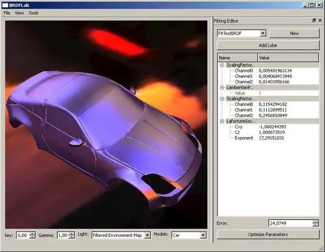Image resolution: width=325 pixels, height=252 pixels.
Task: Select value 0,2456810849
Action: [x=273, y=115]
